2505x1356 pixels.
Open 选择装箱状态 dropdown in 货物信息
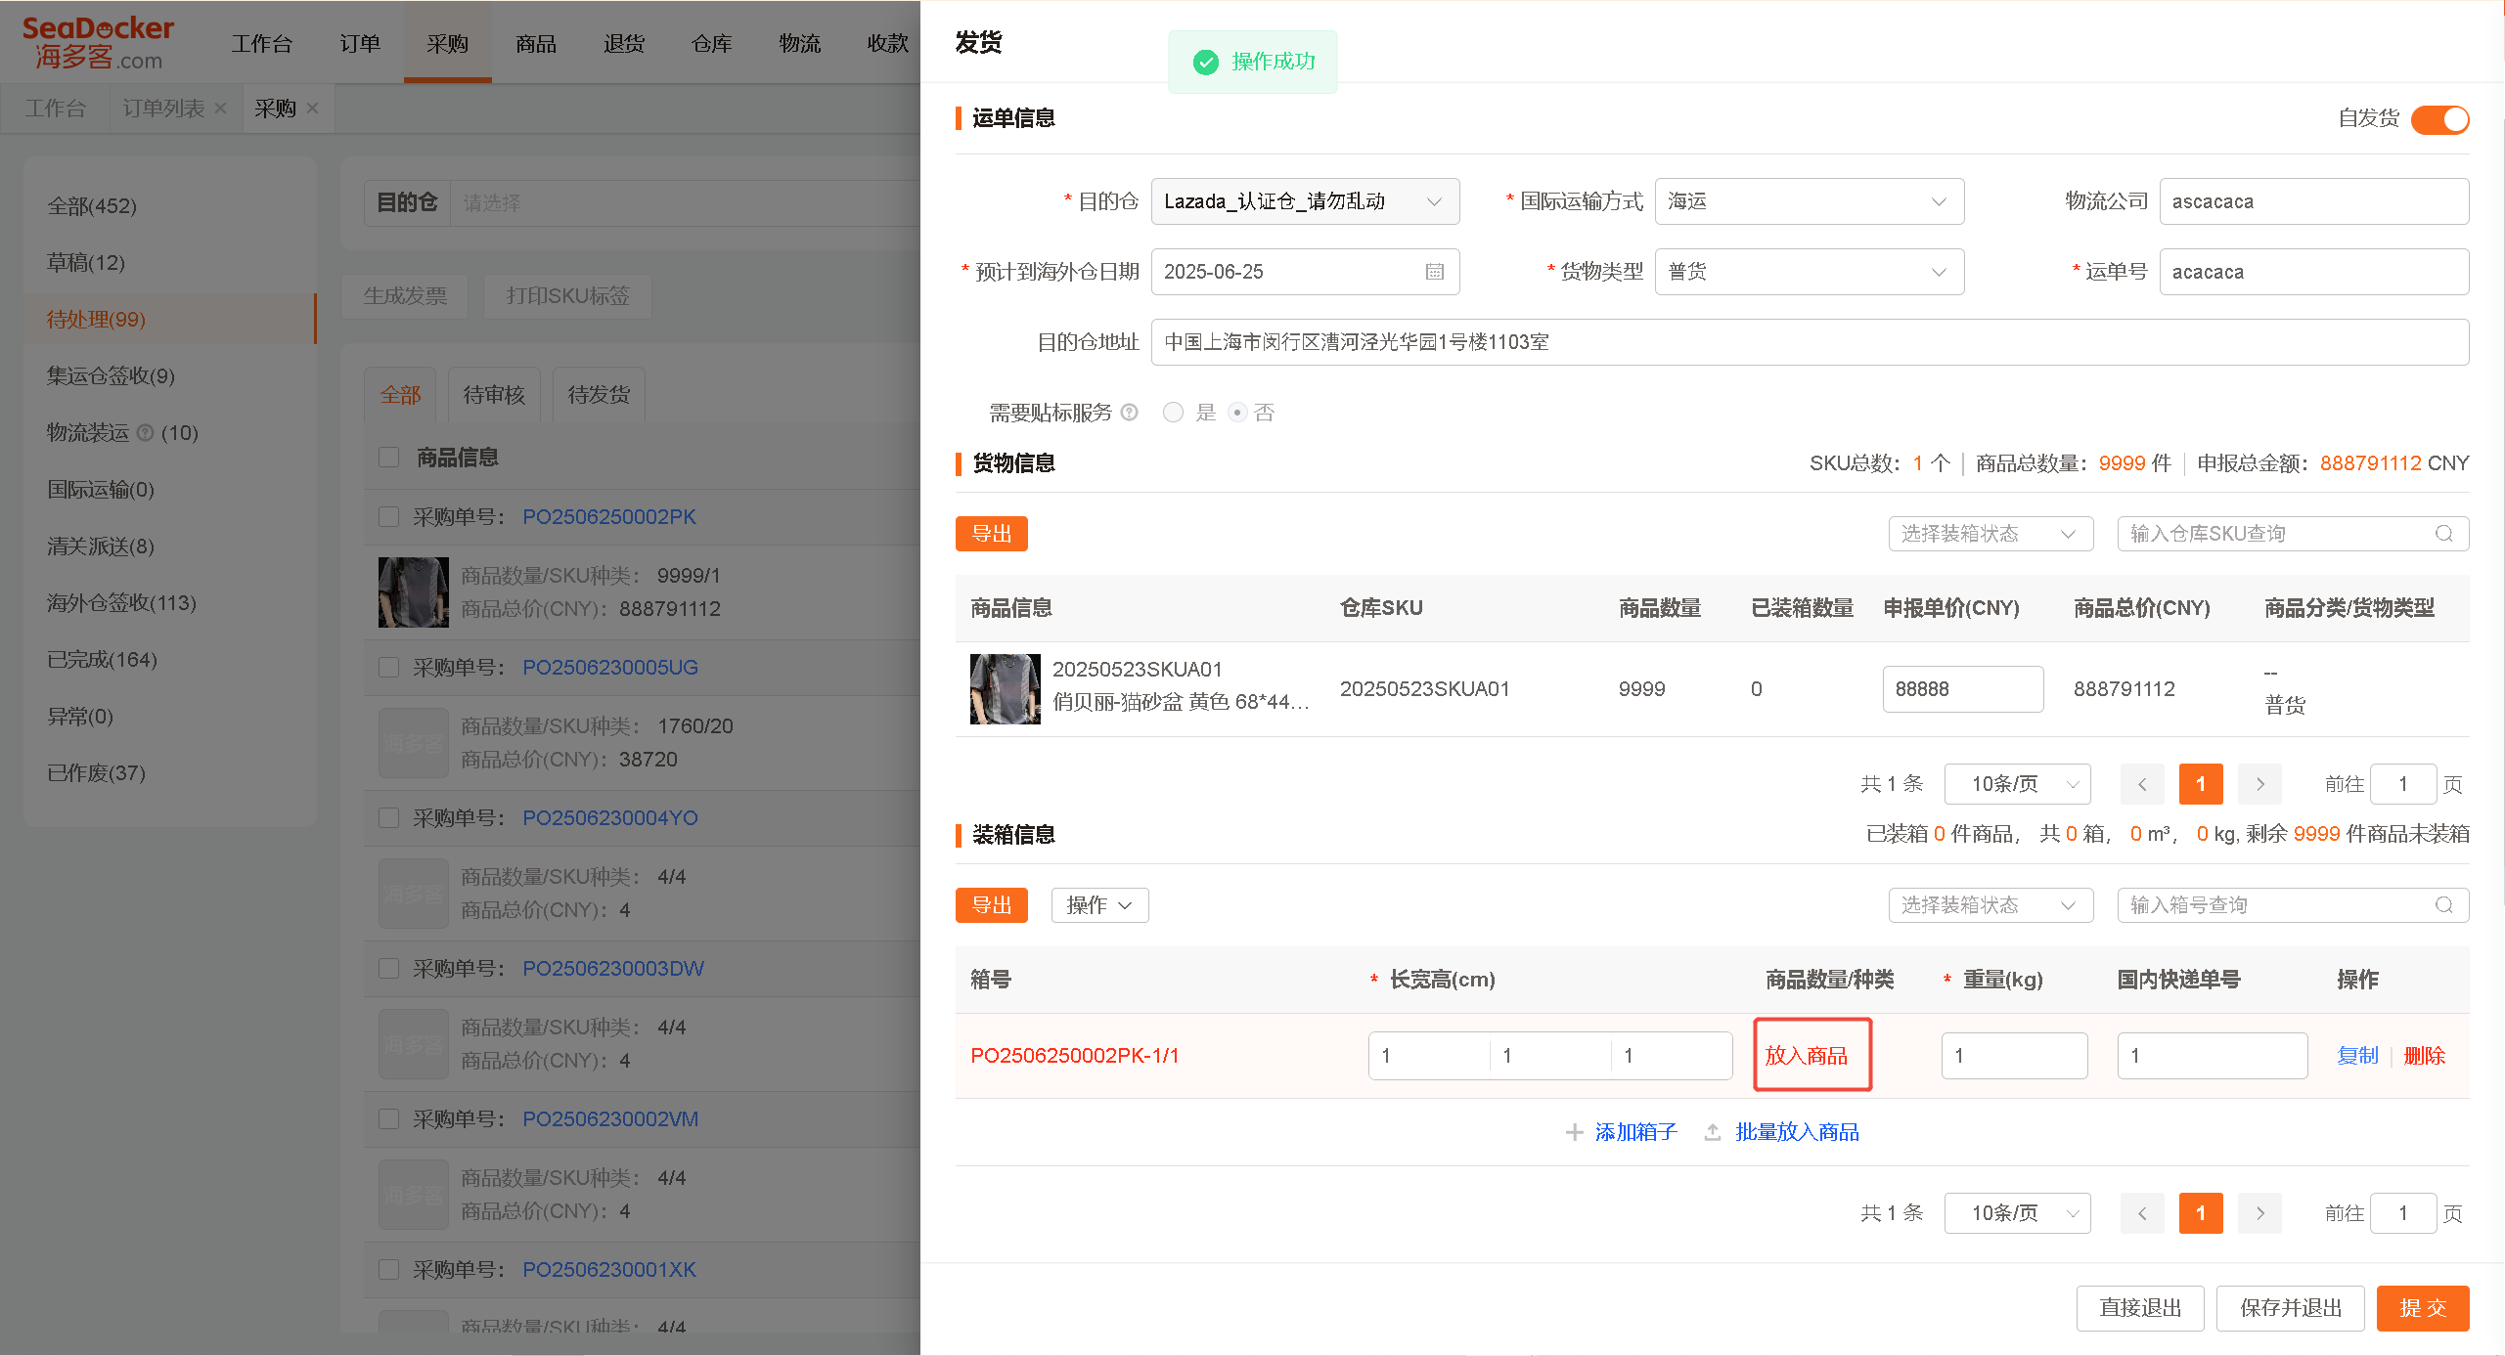[1991, 534]
